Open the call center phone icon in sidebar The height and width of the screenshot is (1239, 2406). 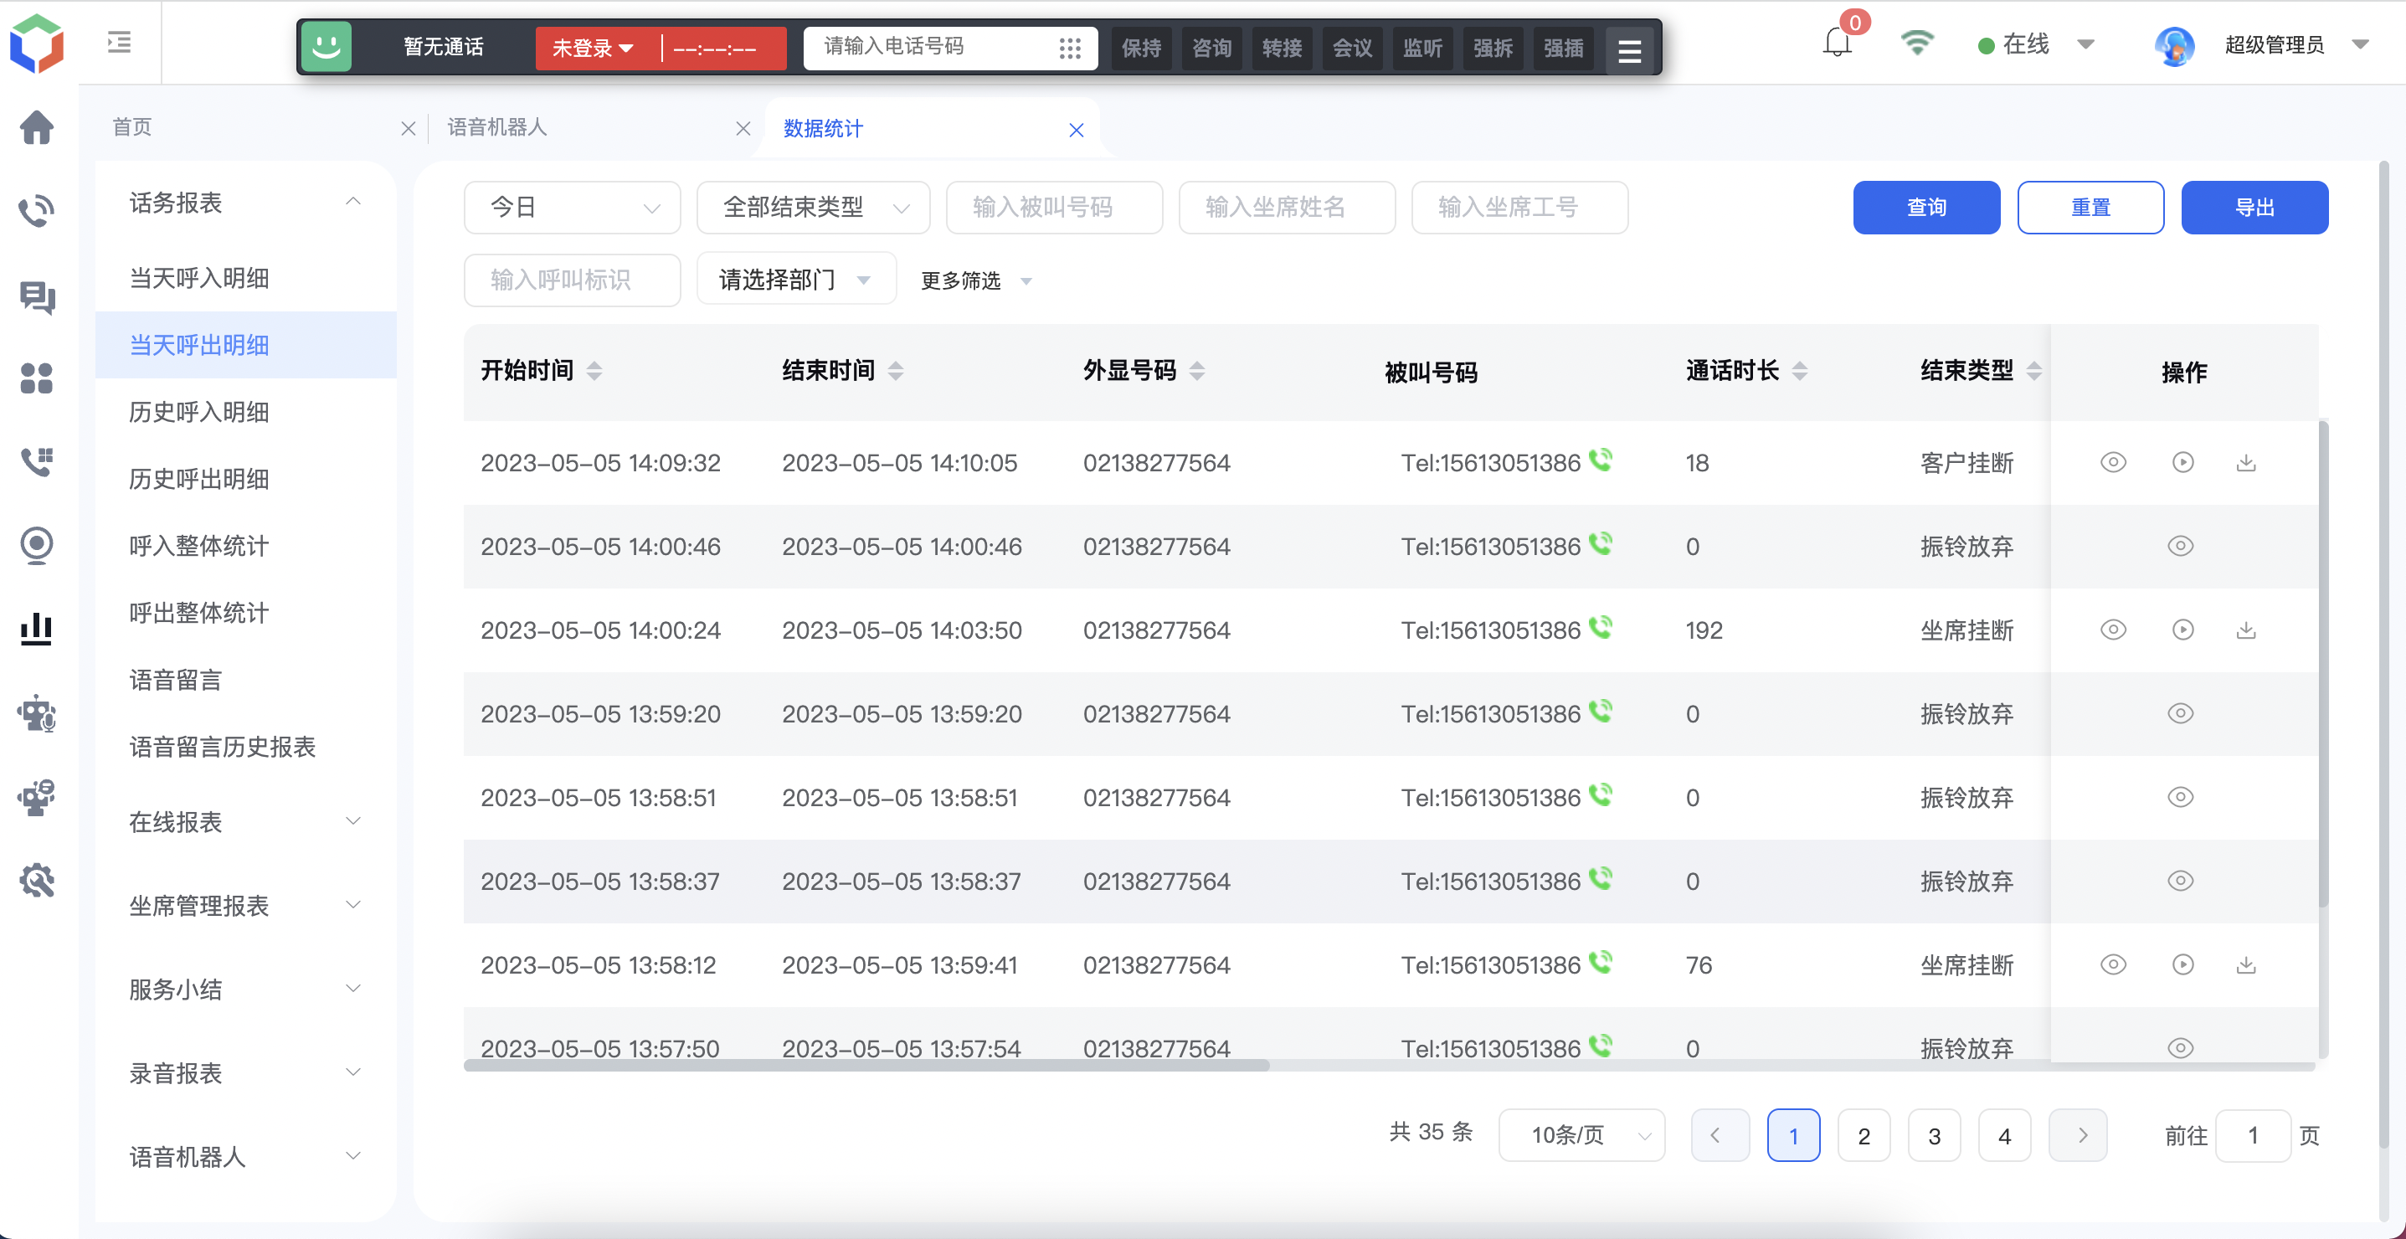(37, 211)
